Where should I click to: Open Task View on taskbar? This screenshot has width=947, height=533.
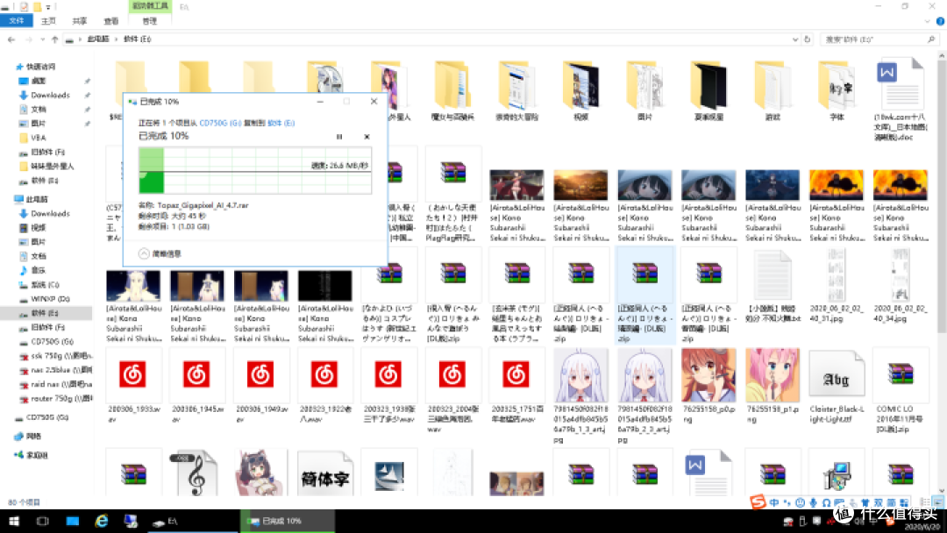(42, 521)
